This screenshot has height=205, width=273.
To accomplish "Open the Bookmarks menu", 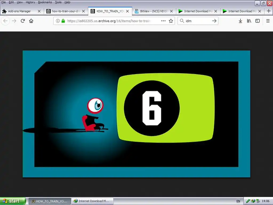I will pyautogui.click(x=45, y=2).
